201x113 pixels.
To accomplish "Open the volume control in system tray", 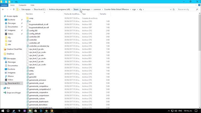I will click(x=176, y=111).
